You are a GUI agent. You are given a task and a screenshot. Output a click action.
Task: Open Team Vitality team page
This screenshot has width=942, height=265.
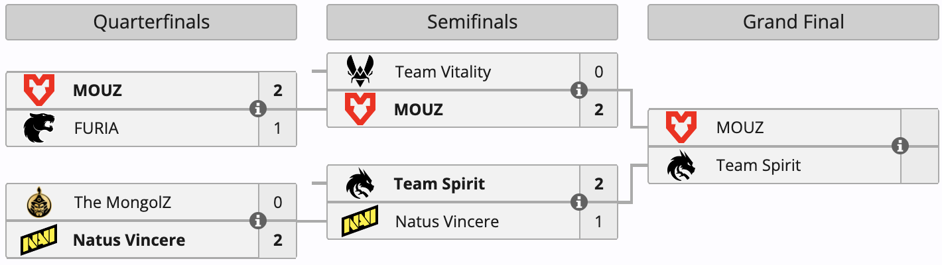(x=442, y=72)
